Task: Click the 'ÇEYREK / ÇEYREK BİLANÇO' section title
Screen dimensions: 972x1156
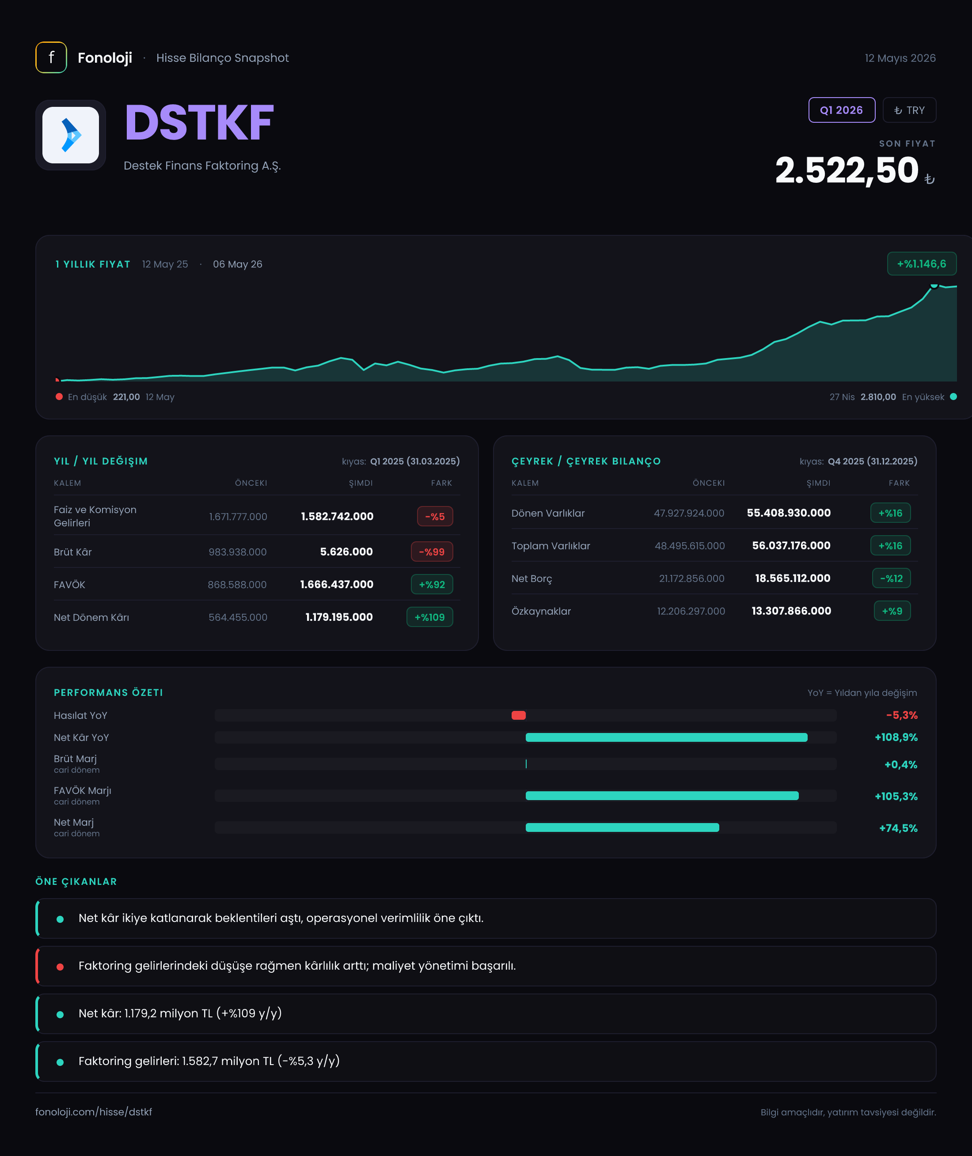Action: pyautogui.click(x=586, y=461)
